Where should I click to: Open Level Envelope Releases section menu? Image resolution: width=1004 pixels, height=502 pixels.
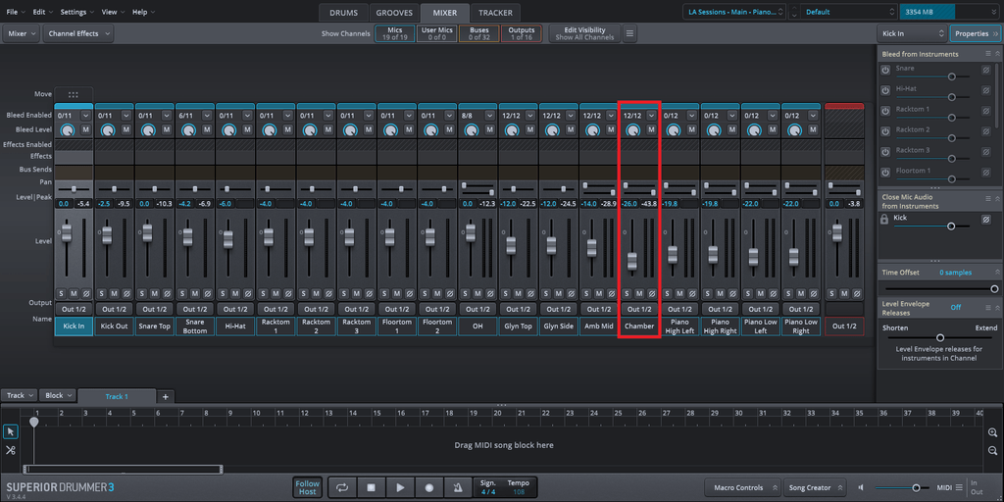tap(988, 307)
